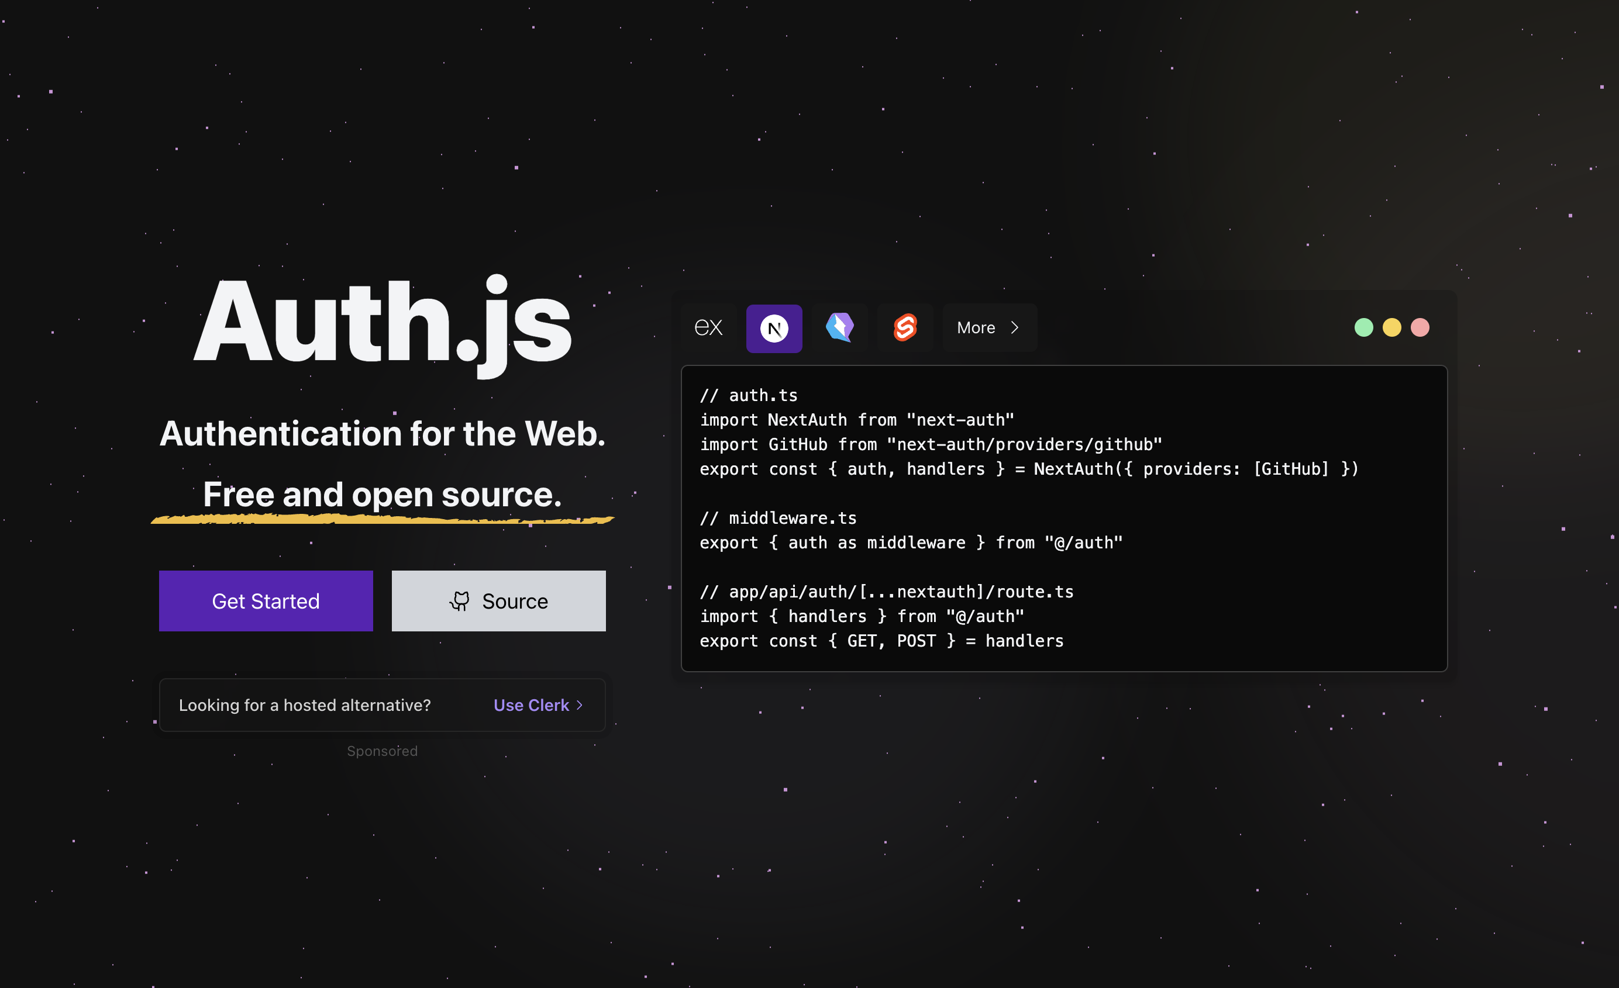Click the yellow window dot

[1391, 327]
